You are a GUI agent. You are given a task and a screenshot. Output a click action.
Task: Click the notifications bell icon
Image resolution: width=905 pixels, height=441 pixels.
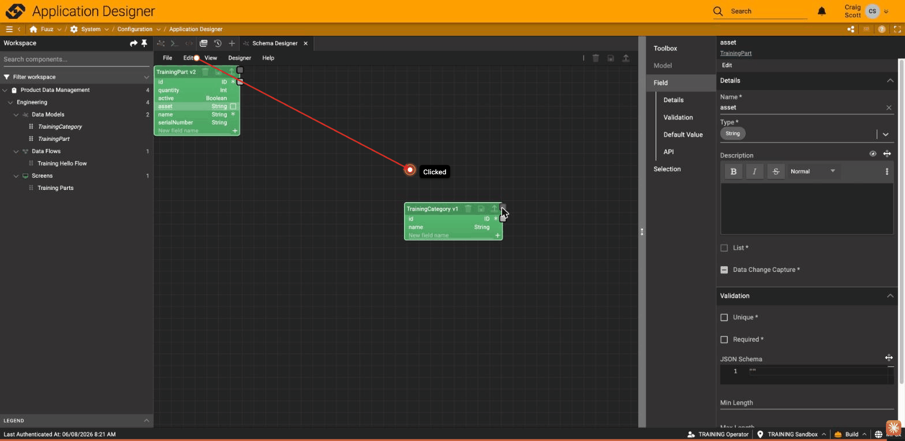click(x=822, y=11)
